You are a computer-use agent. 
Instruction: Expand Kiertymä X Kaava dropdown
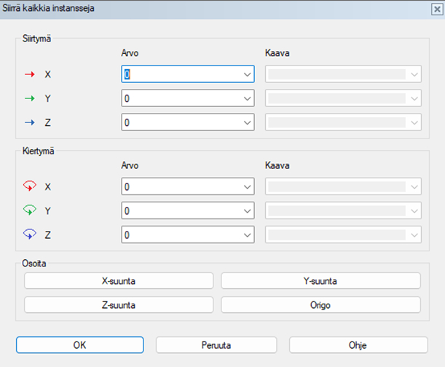[414, 186]
